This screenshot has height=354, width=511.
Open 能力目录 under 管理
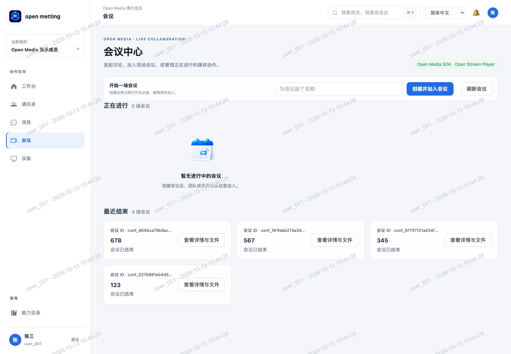(x=45, y=313)
